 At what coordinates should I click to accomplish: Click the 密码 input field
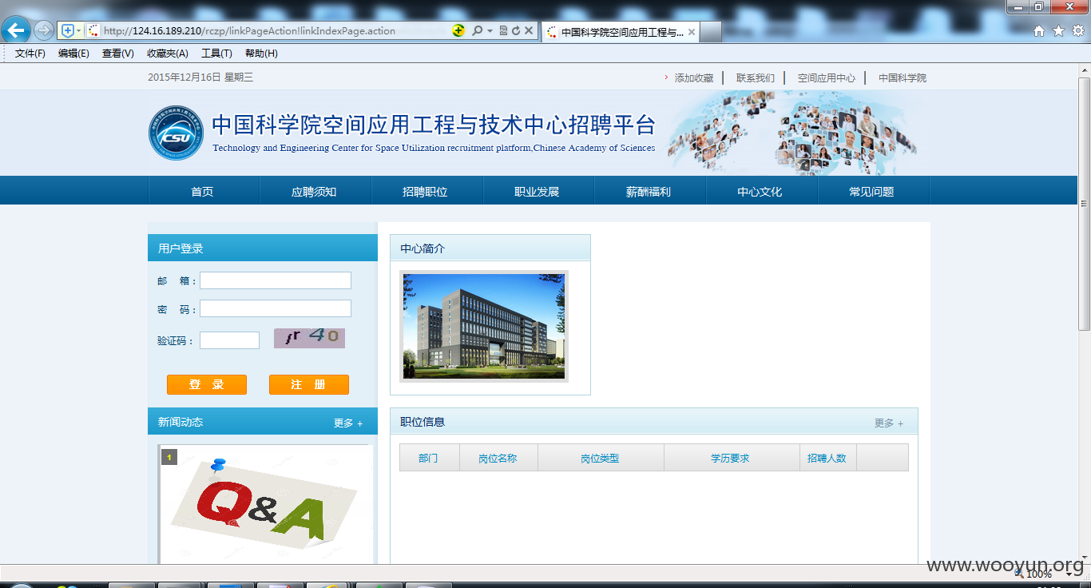276,308
